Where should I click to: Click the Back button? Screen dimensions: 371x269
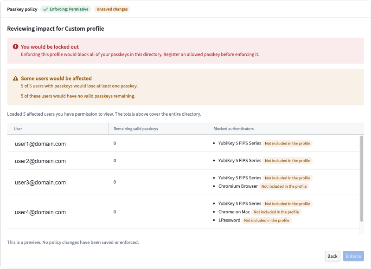[332, 256]
